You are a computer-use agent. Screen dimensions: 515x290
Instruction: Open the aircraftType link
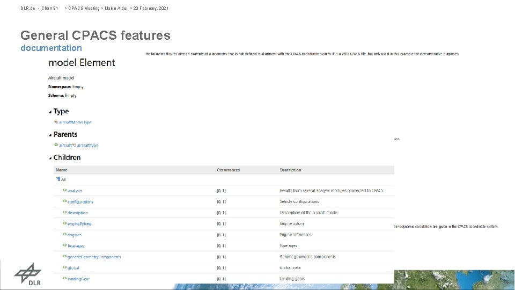pyautogui.click(x=87, y=146)
